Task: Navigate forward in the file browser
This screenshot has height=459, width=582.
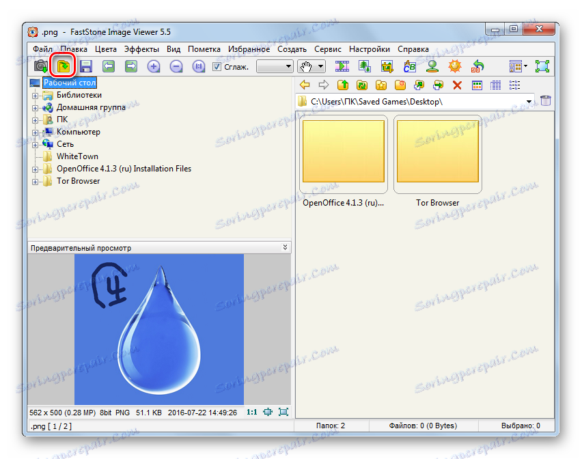Action: [324, 85]
